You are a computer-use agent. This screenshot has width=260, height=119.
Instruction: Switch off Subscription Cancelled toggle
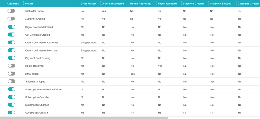pyautogui.click(x=12, y=97)
